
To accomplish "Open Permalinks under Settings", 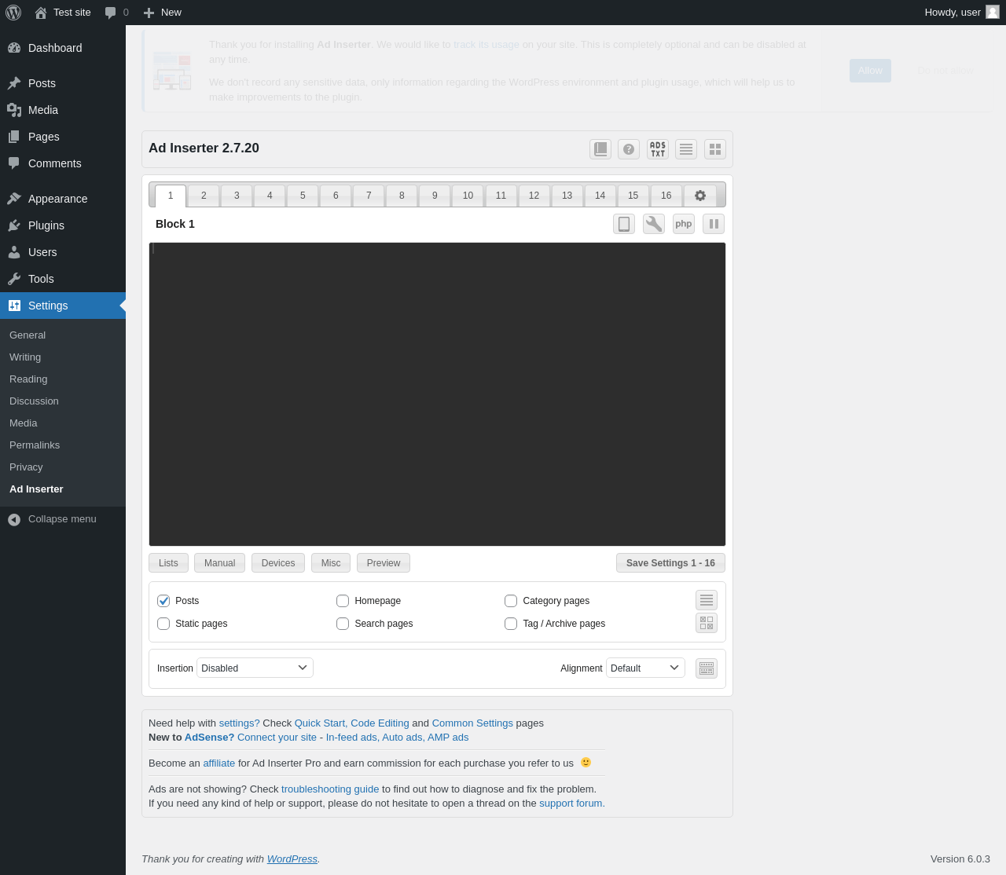I will pyautogui.click(x=35, y=445).
